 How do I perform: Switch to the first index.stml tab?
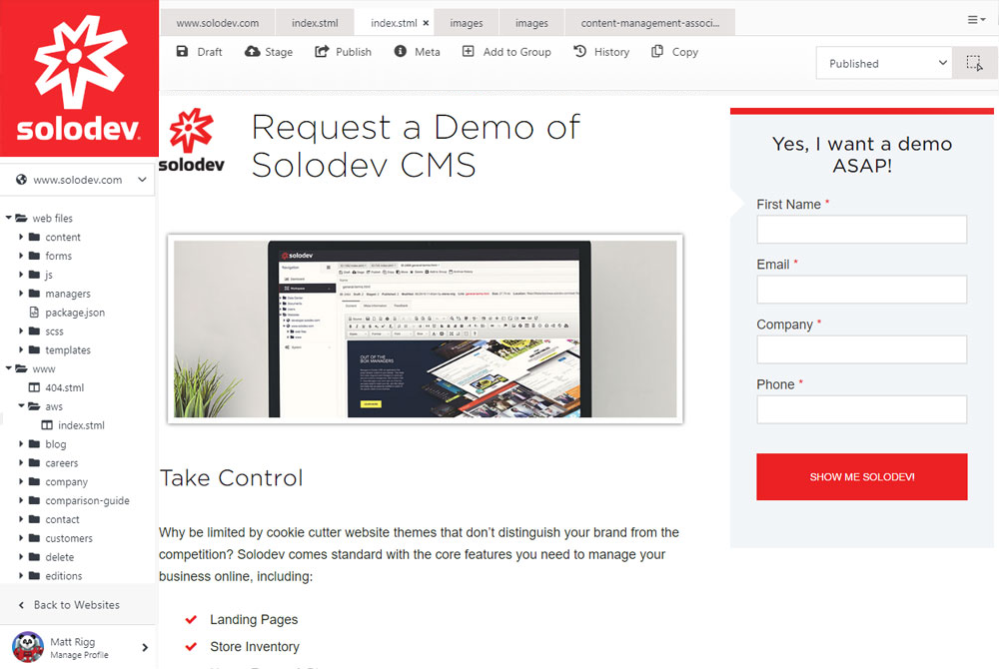point(315,23)
